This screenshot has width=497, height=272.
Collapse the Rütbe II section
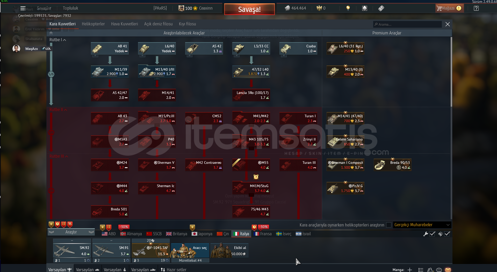[x=58, y=110]
